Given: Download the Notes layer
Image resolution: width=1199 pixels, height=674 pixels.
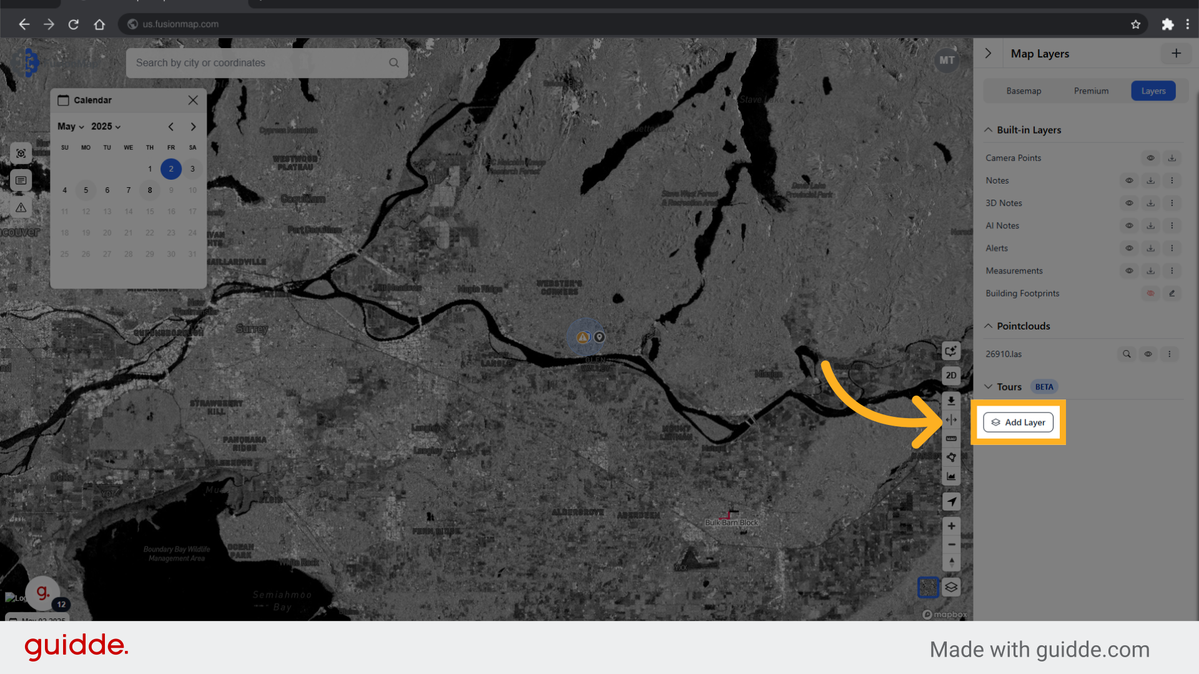Looking at the screenshot, I should click(x=1150, y=180).
